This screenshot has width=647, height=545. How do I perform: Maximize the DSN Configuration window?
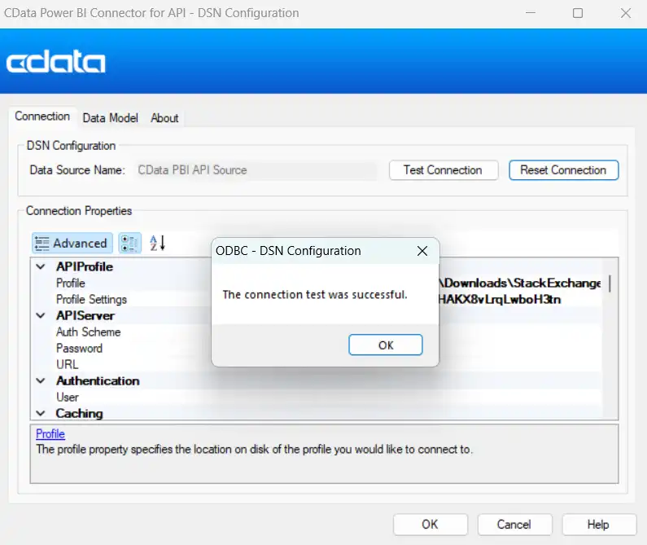click(578, 13)
